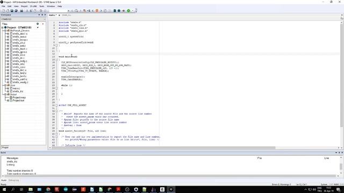Click the orange shield toolbar icon

pos(97,11)
